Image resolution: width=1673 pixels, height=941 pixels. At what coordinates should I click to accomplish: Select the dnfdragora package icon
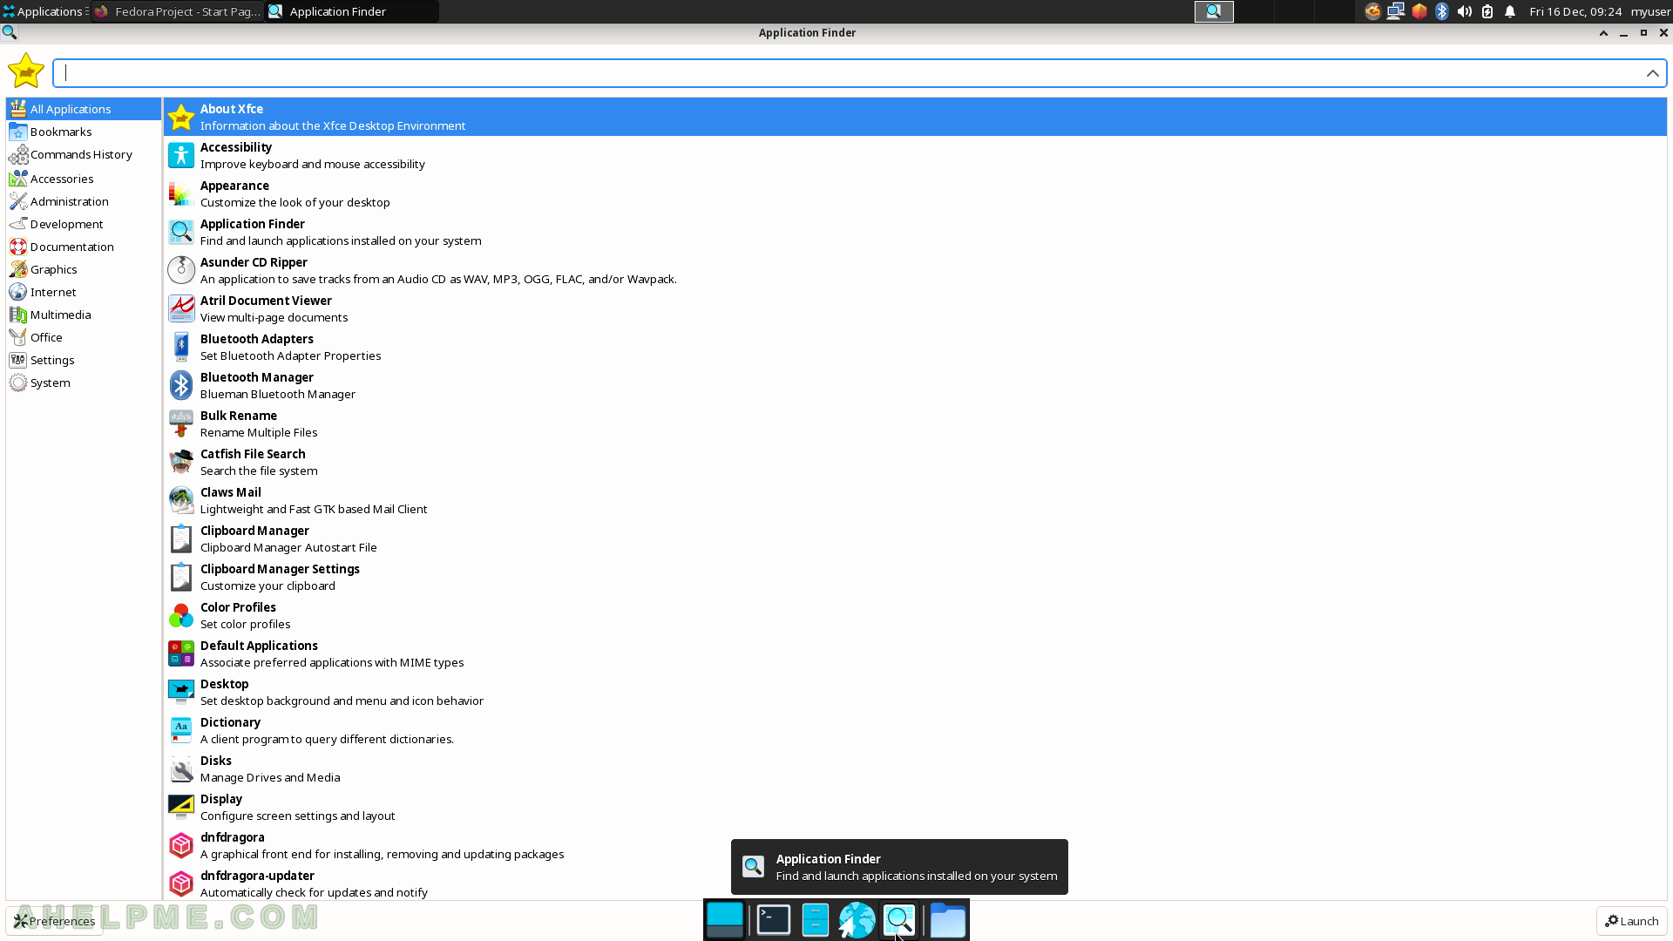181,845
